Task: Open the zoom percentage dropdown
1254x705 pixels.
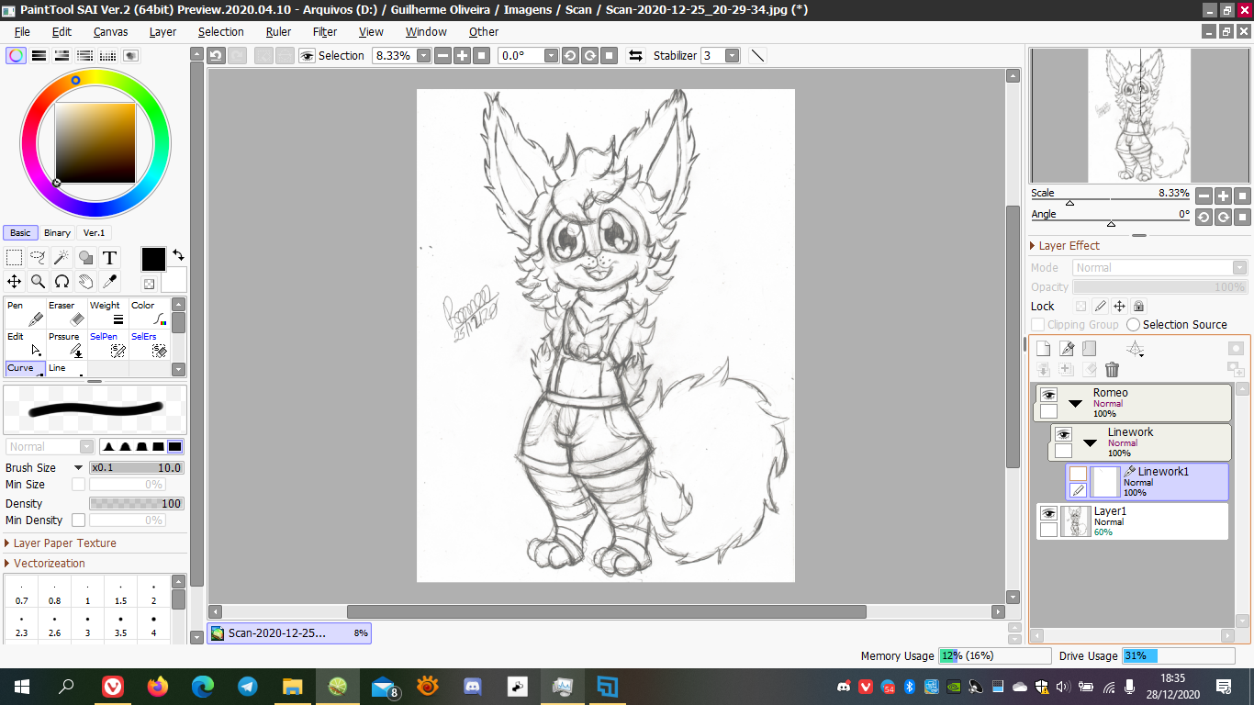Action: pos(423,56)
